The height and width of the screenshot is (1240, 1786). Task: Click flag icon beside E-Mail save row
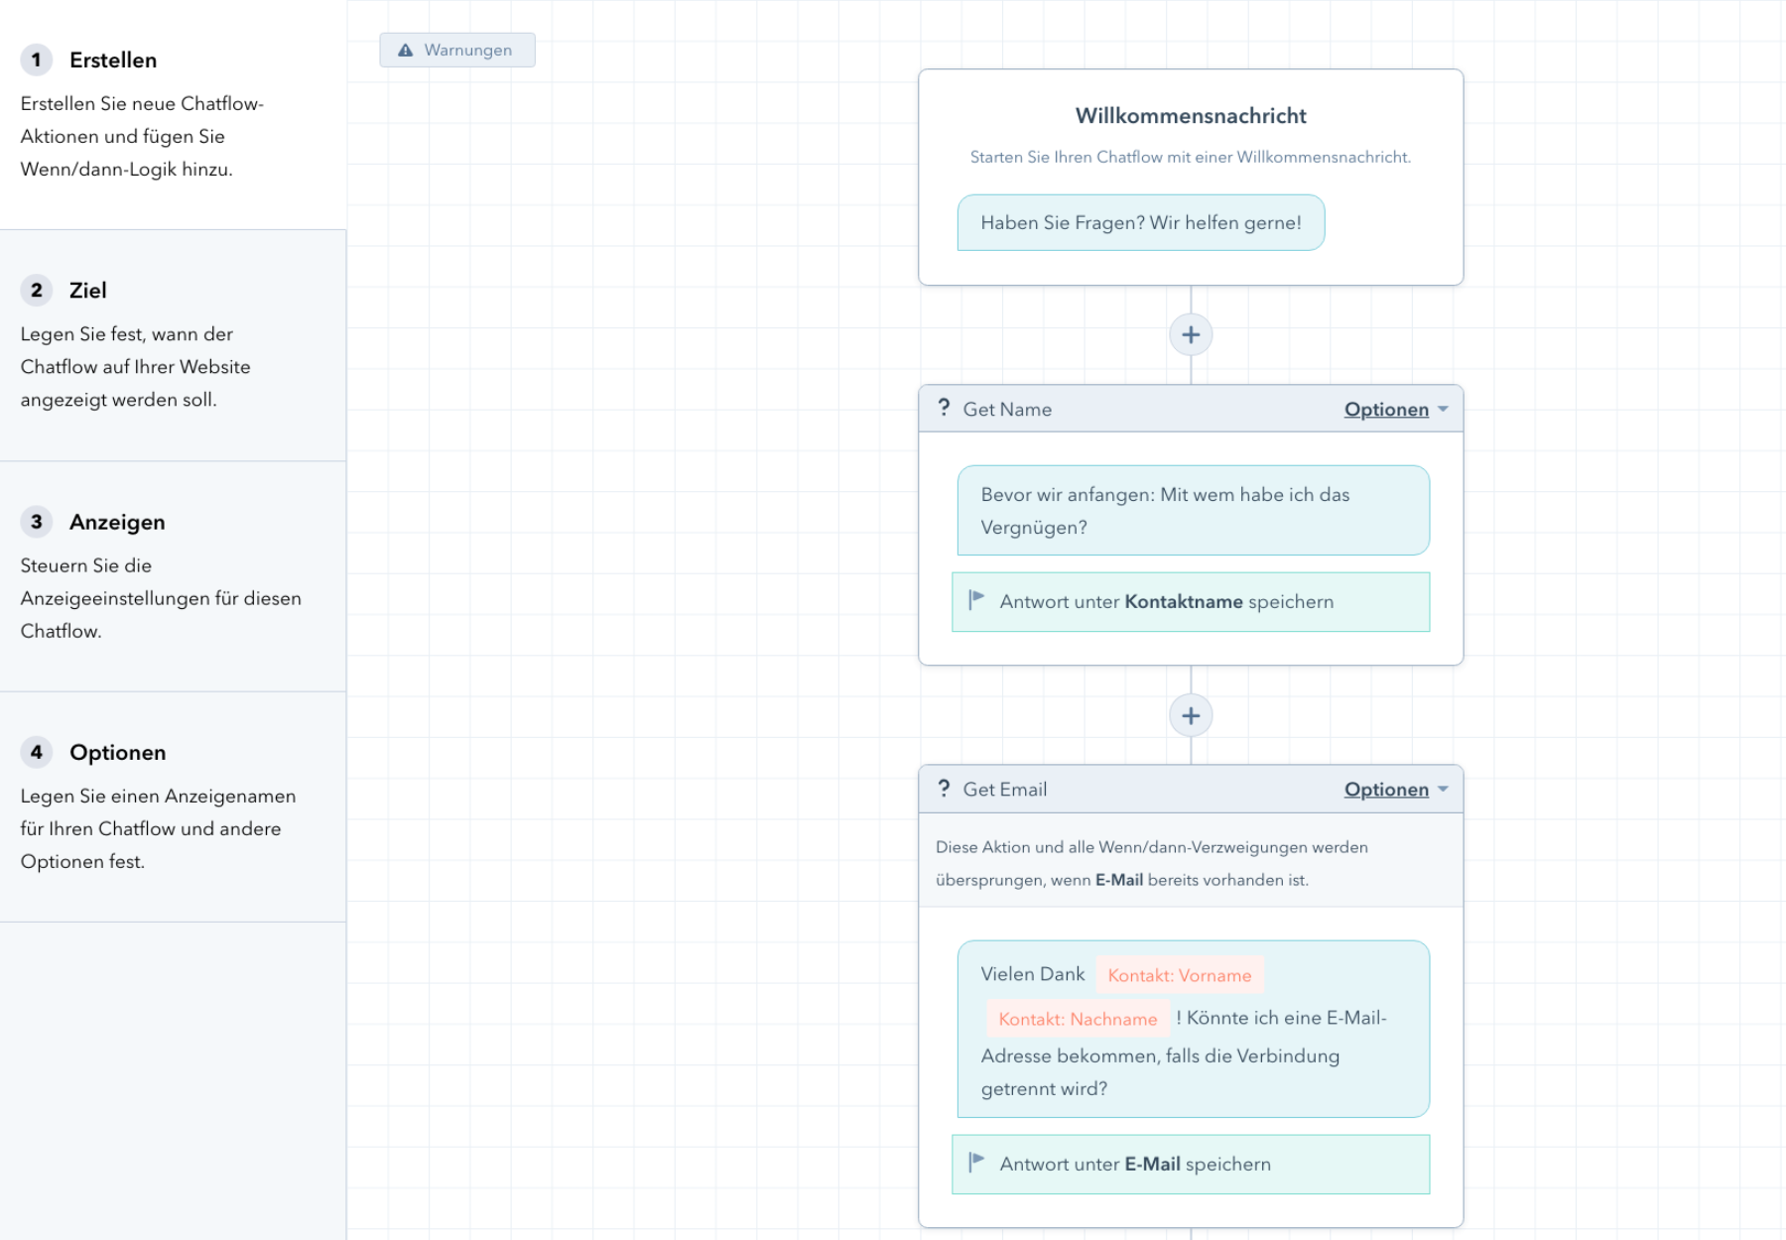tap(976, 1162)
